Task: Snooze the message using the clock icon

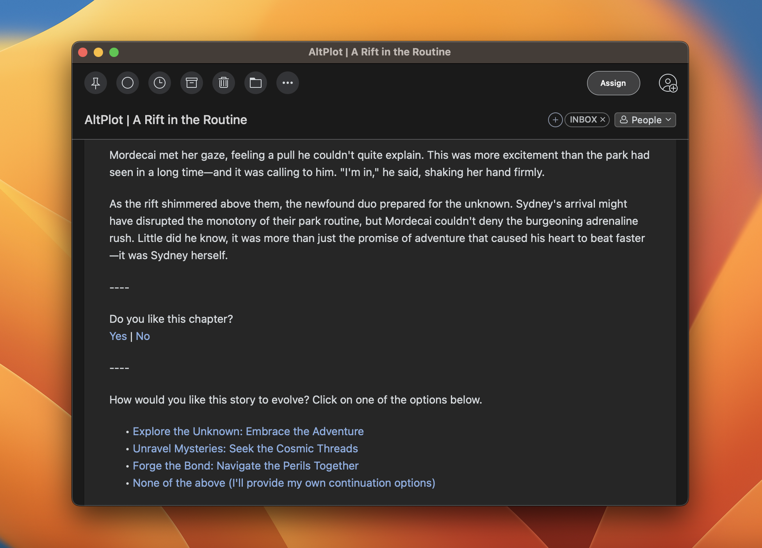Action: pyautogui.click(x=160, y=83)
